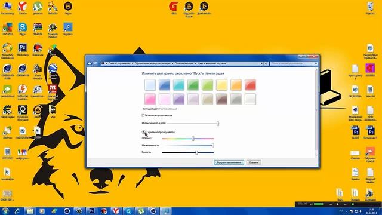Click the refresh button beside the address bar
The height and width of the screenshot is (215, 382).
[266, 64]
